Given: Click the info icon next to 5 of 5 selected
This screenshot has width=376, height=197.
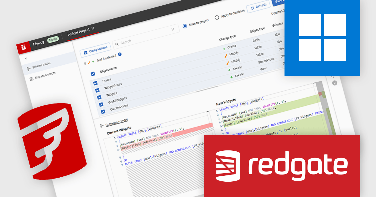Looking at the screenshot, I should 120,54.
